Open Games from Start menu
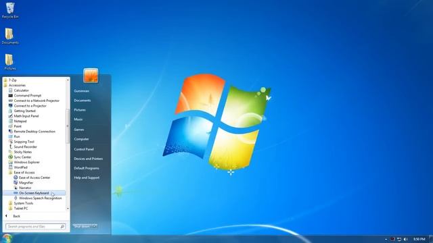This screenshot has height=243, width=433. coord(79,130)
